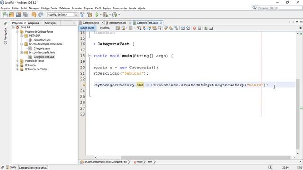Open the Saída output window button
The height and width of the screenshot is (170, 303).
tap(11, 167)
